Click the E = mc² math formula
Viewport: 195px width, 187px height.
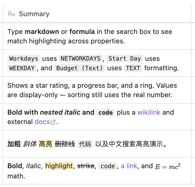(168, 166)
